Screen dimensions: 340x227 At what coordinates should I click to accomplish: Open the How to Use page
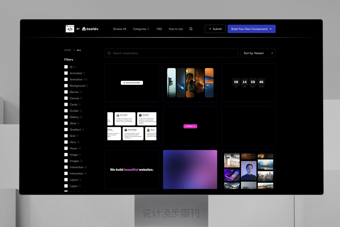point(176,29)
